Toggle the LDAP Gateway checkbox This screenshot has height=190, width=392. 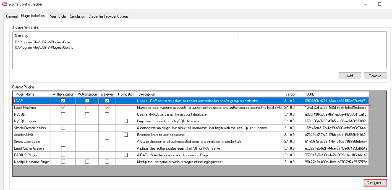point(107,101)
